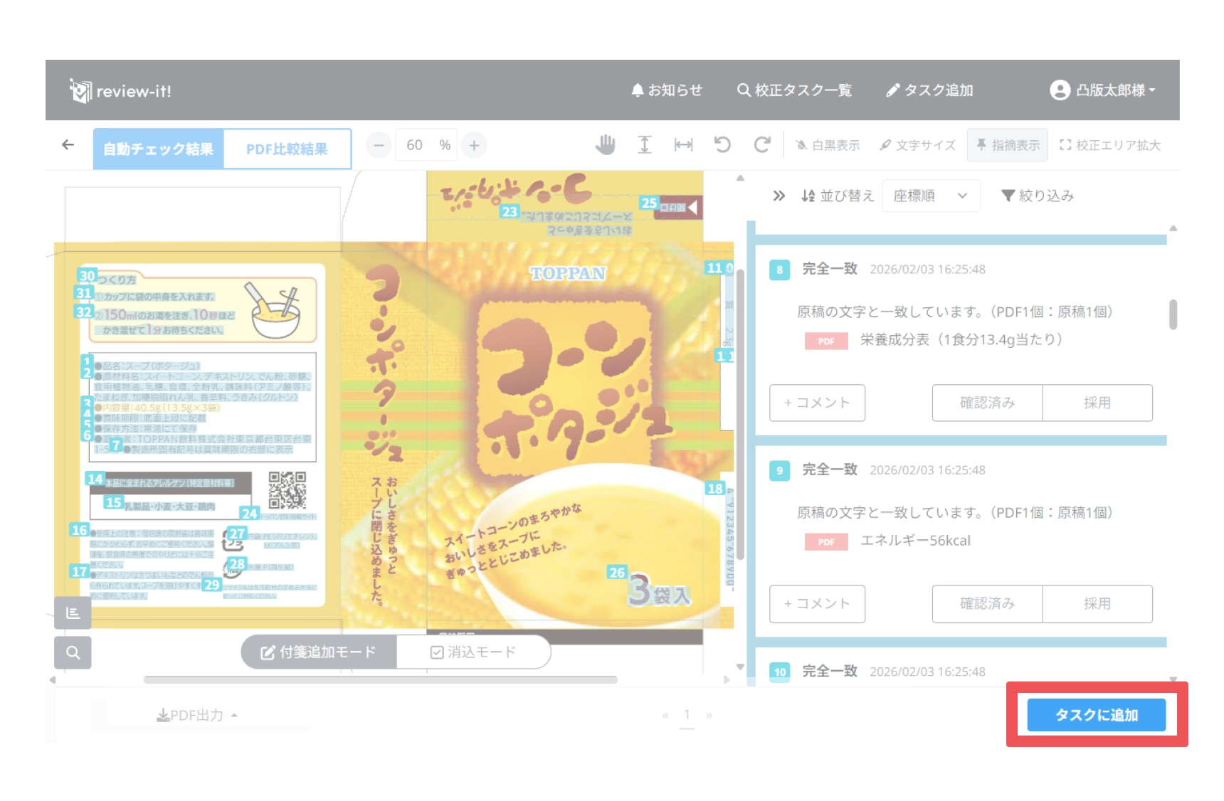Toggle the 指摘表示 pin button
This screenshot has width=1224, height=801.
click(1007, 145)
